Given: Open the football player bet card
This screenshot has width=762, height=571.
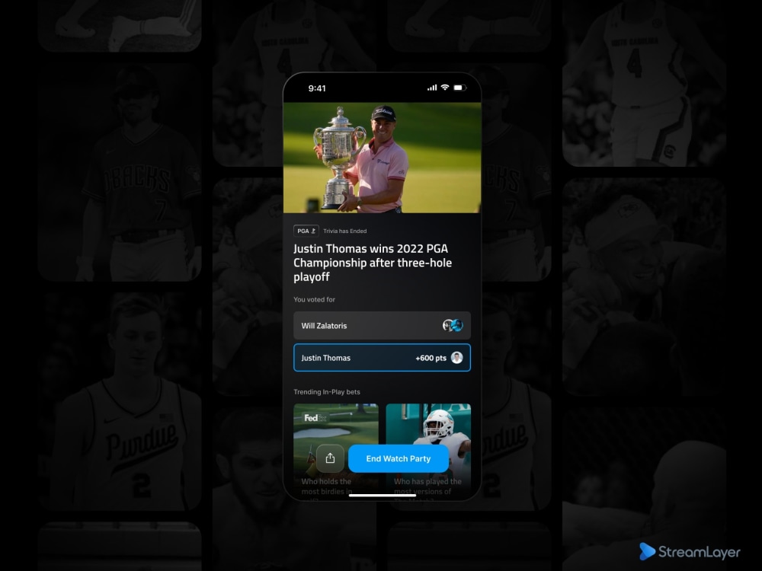Looking at the screenshot, I should [x=428, y=451].
